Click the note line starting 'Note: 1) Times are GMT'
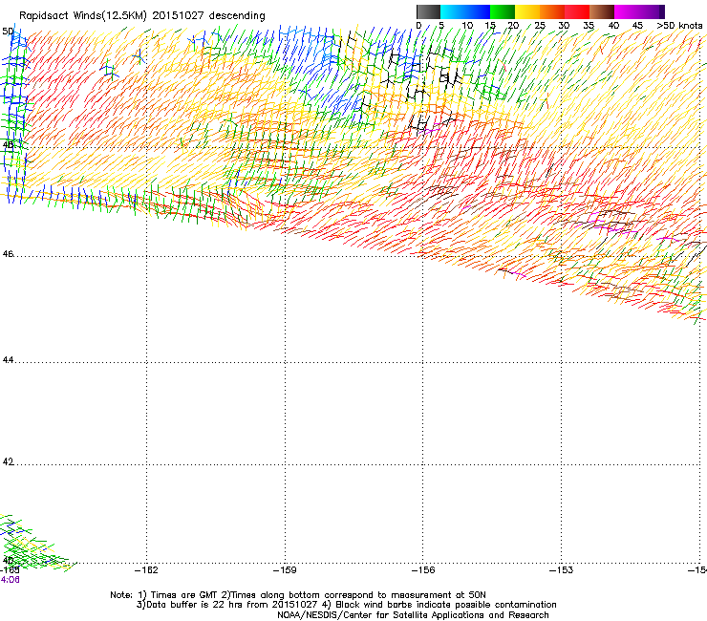Viewport: 707px width, 621px height. click(298, 595)
